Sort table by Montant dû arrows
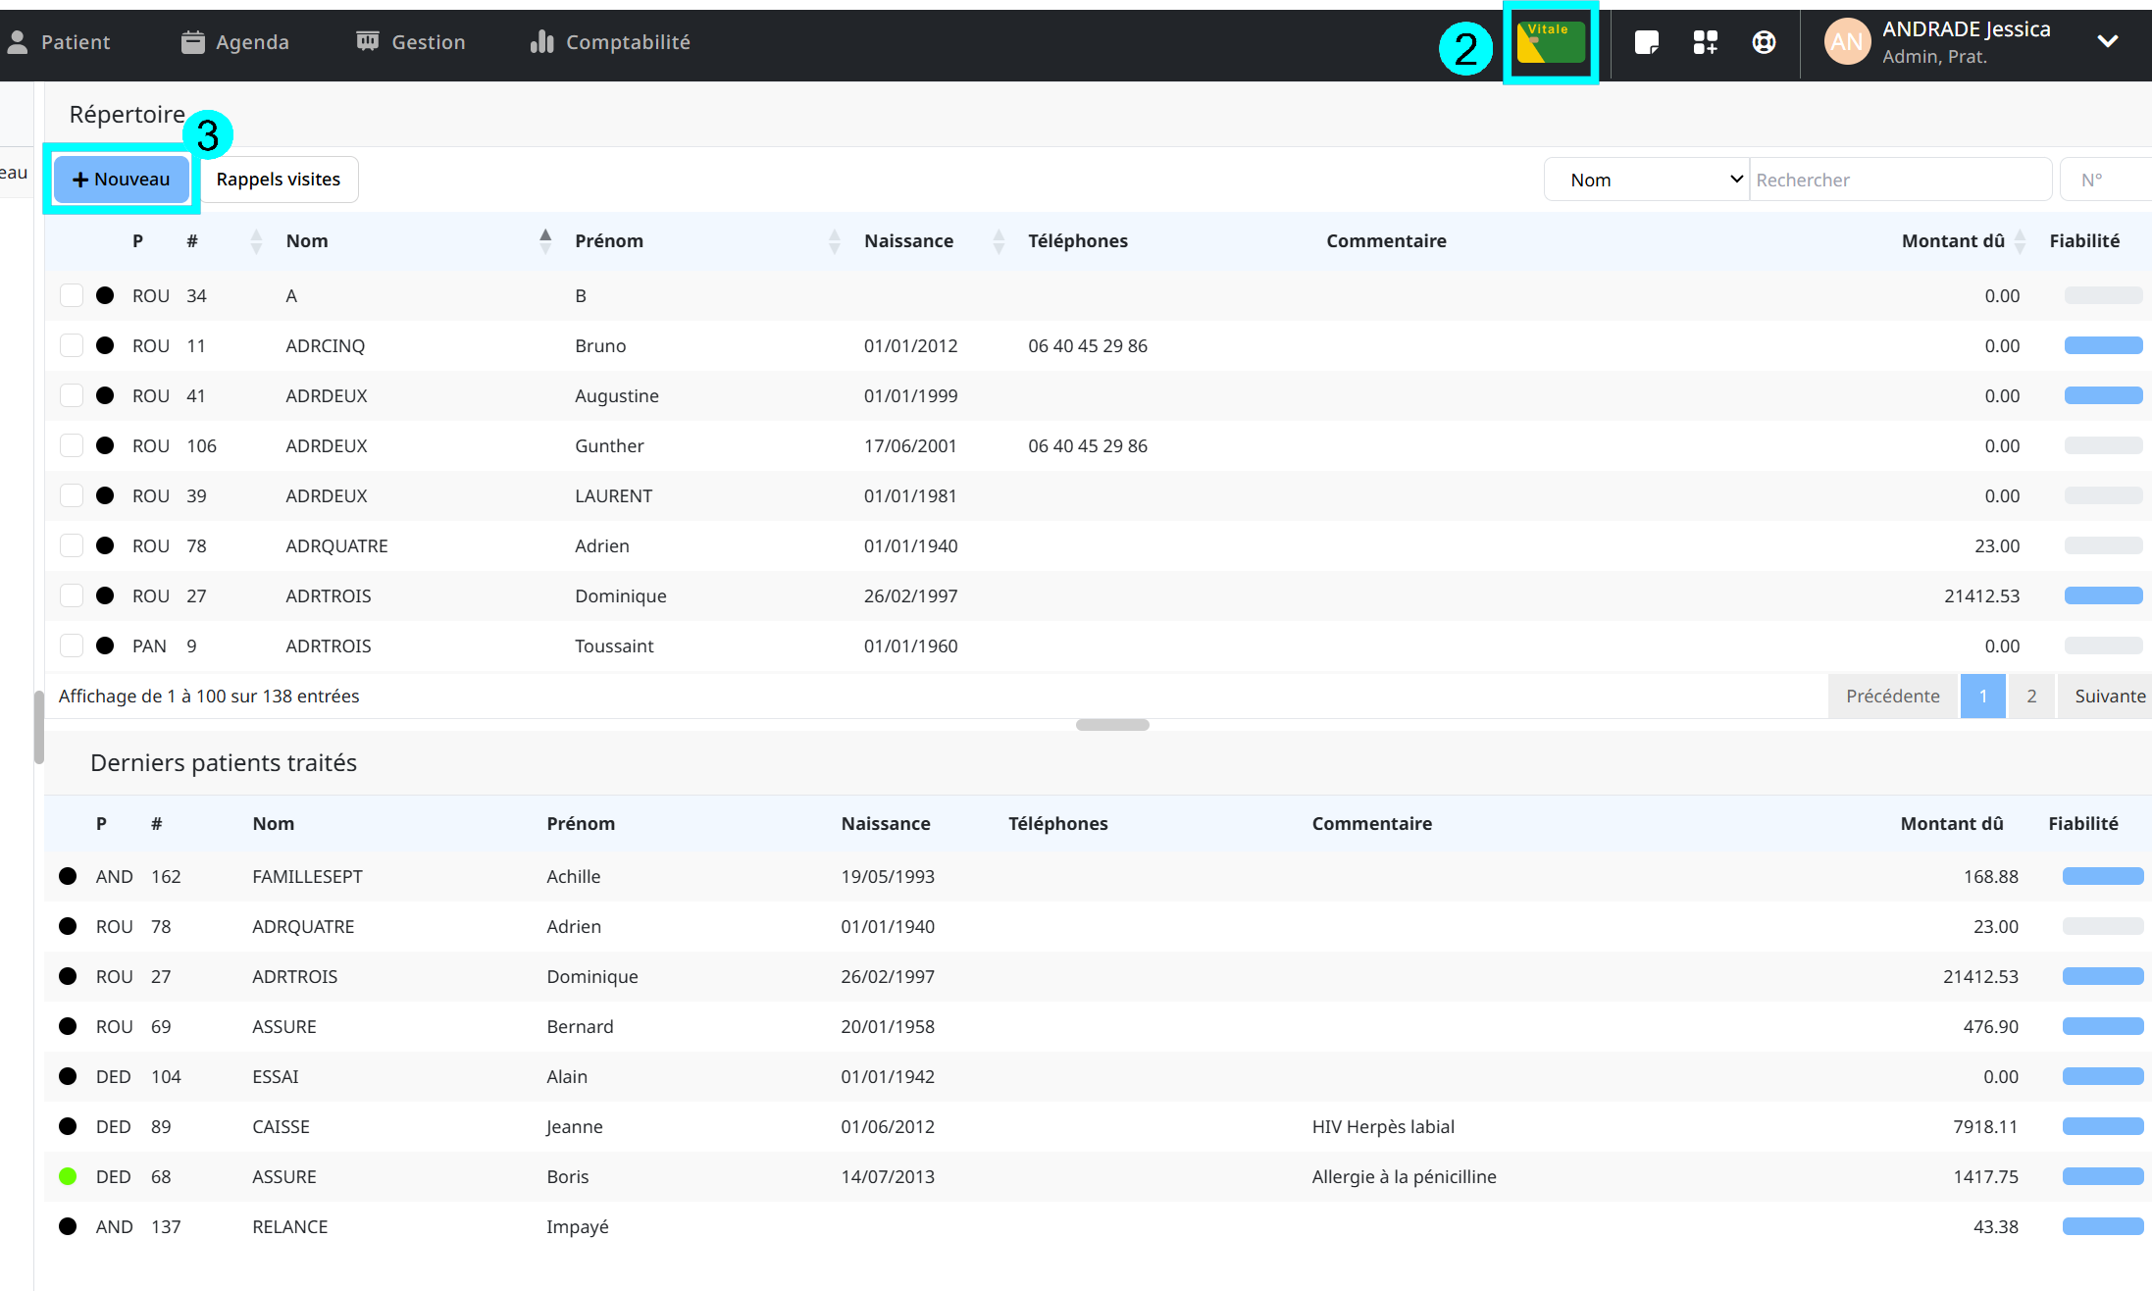 pyautogui.click(x=2020, y=240)
